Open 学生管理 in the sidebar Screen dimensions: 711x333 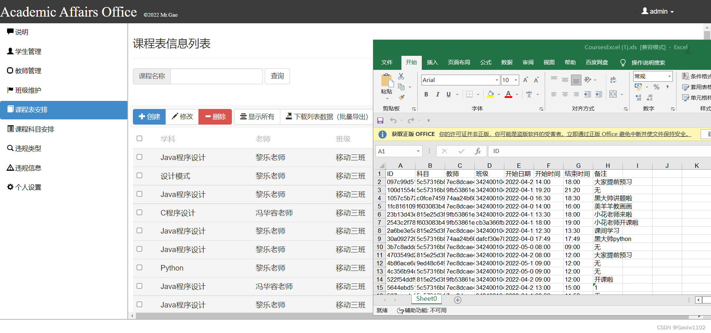pos(64,51)
